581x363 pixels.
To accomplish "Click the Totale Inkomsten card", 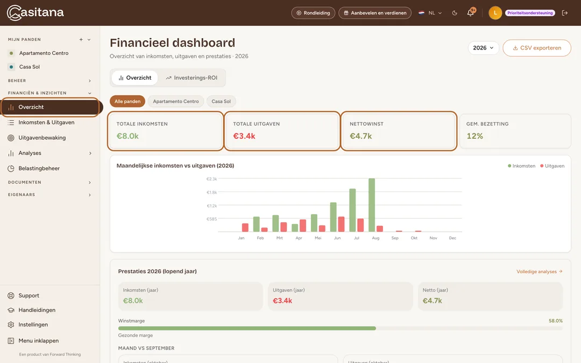I will [166, 131].
